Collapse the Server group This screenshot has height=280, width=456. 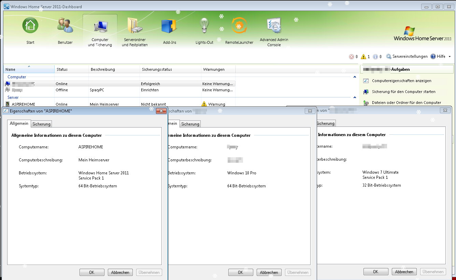pyautogui.click(x=355, y=98)
